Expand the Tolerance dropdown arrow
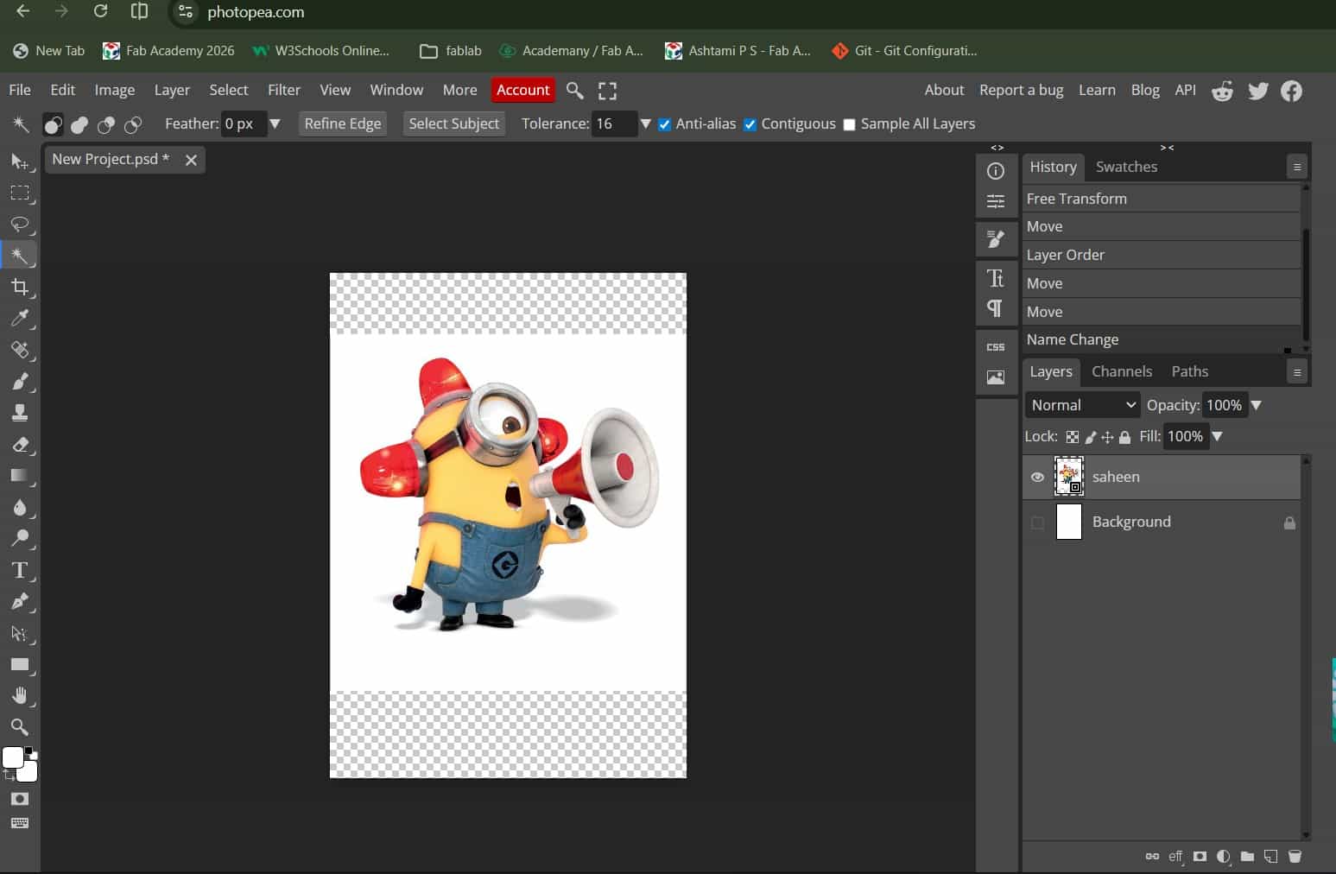This screenshot has width=1336, height=874. (x=645, y=124)
